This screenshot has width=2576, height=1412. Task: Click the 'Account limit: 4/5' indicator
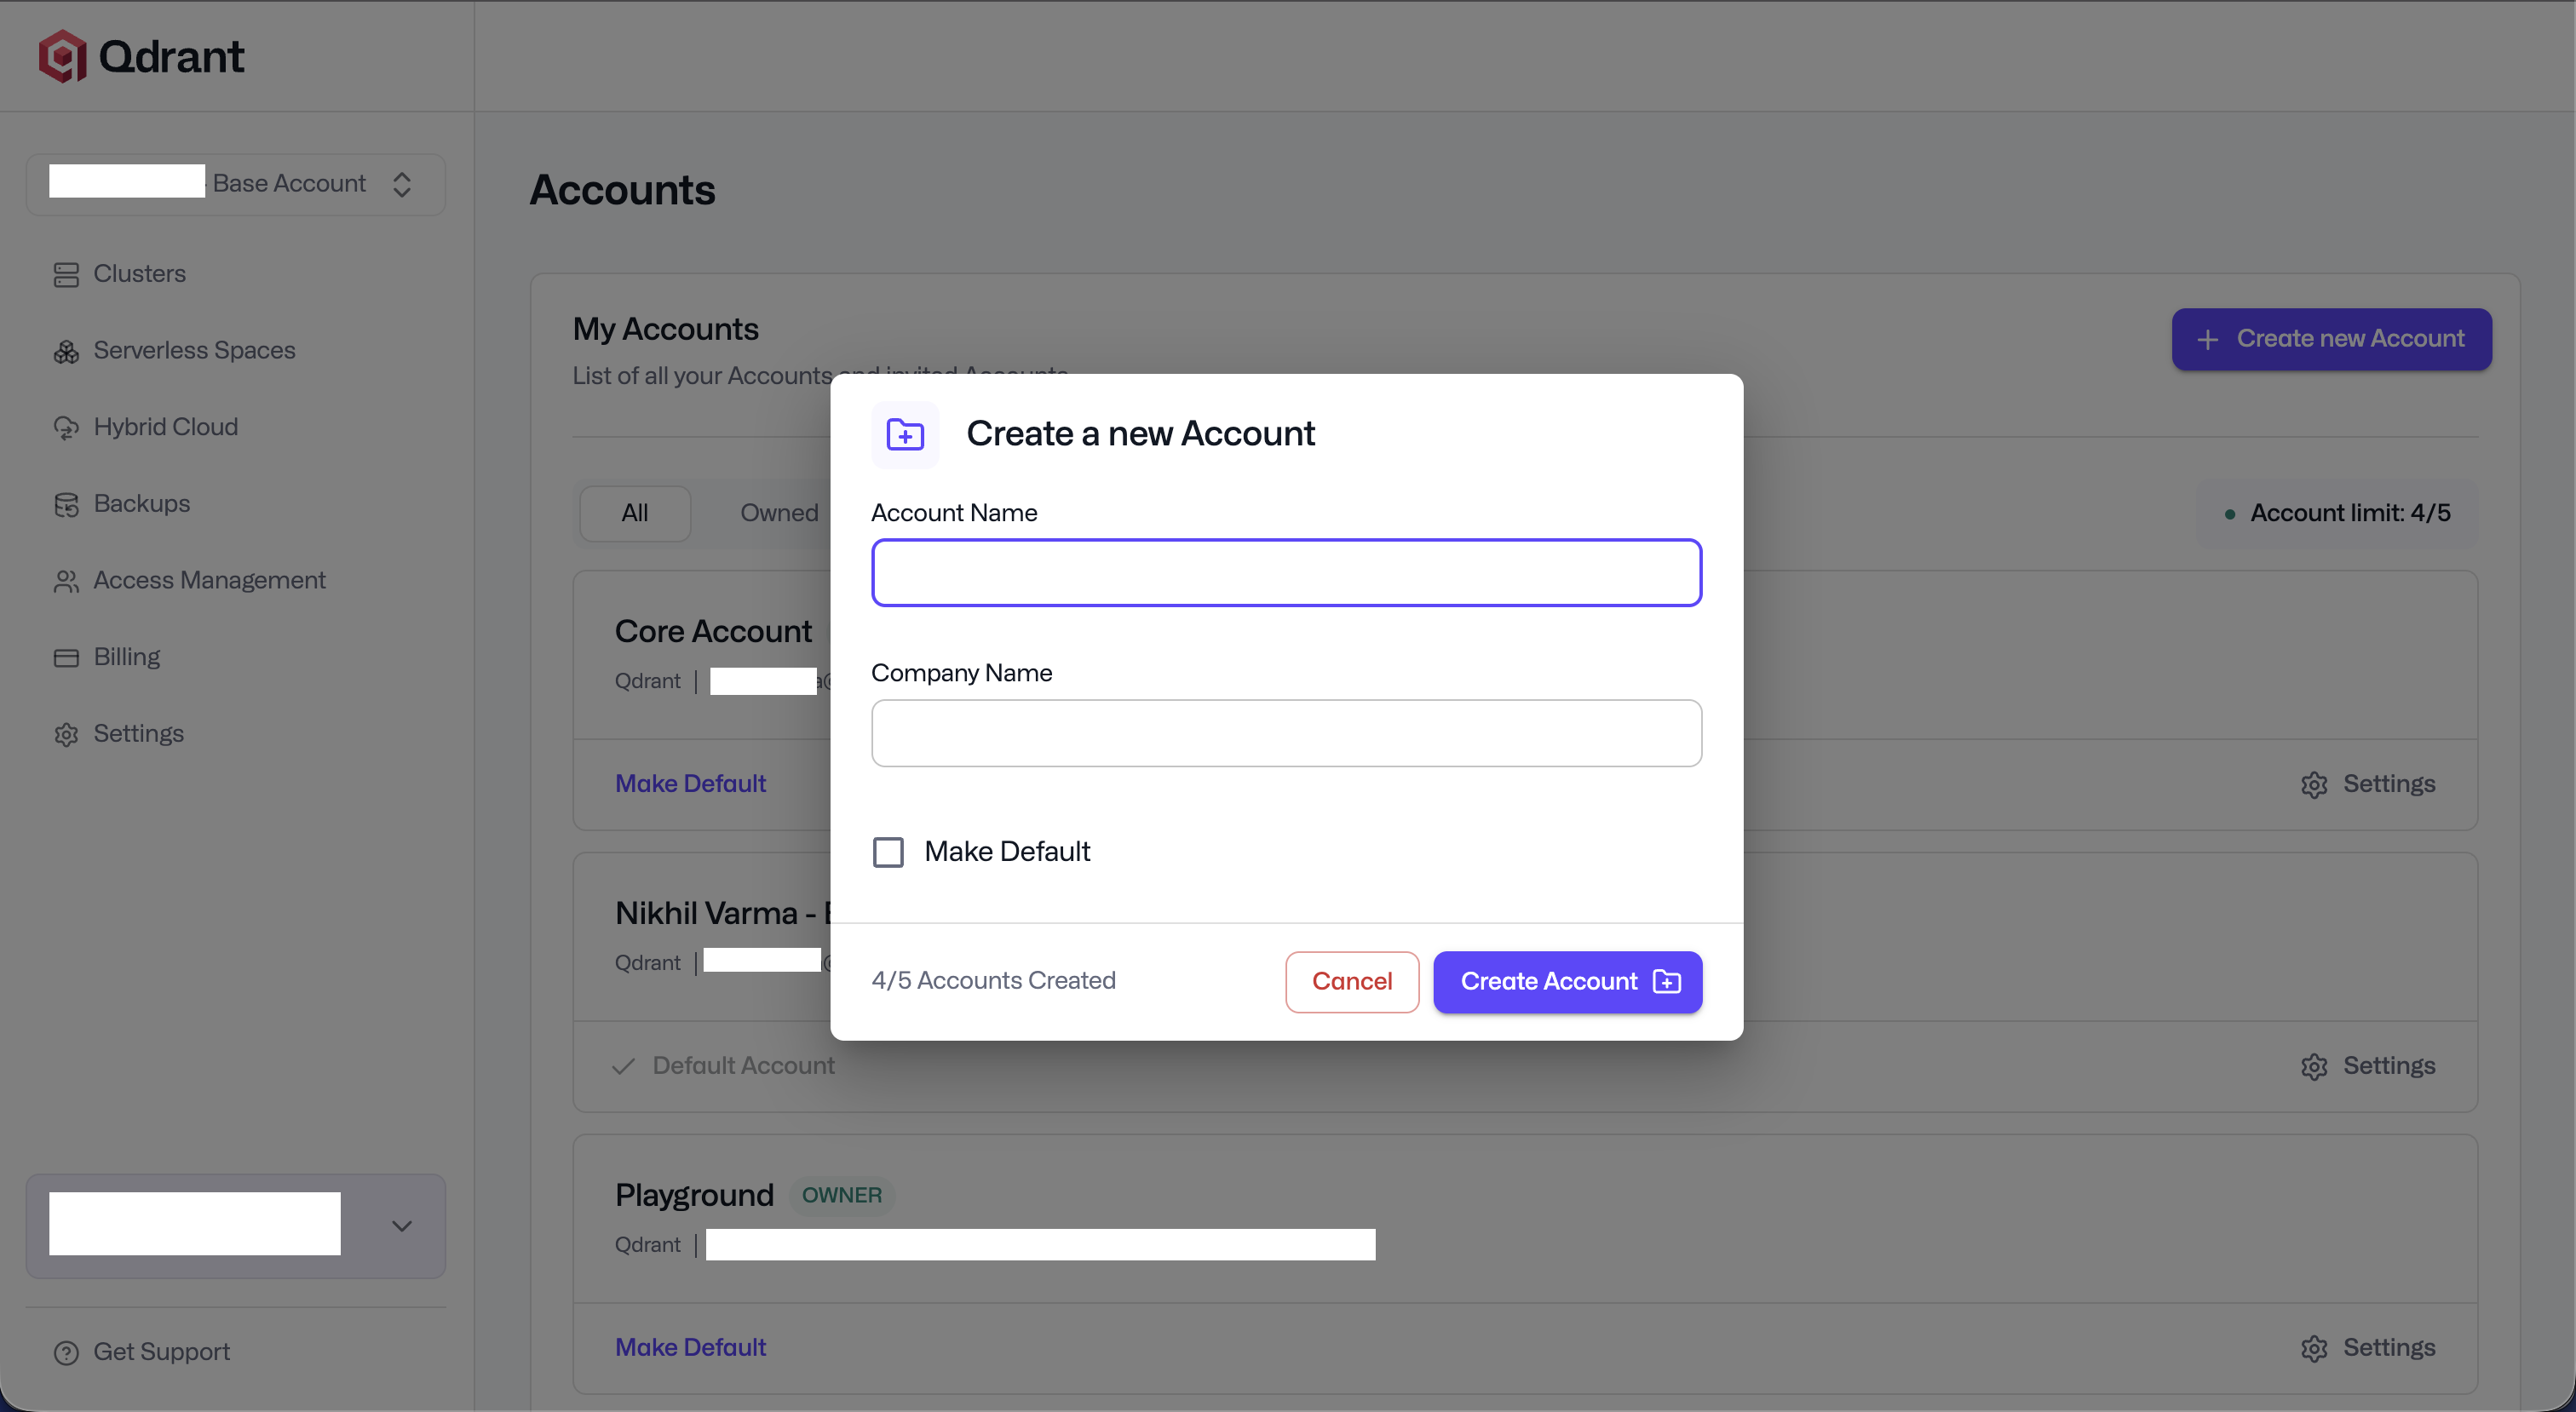coord(2337,514)
